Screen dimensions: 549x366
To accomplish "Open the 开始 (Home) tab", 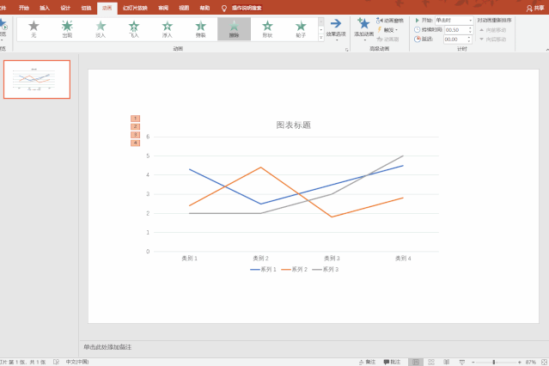I will [x=24, y=8].
